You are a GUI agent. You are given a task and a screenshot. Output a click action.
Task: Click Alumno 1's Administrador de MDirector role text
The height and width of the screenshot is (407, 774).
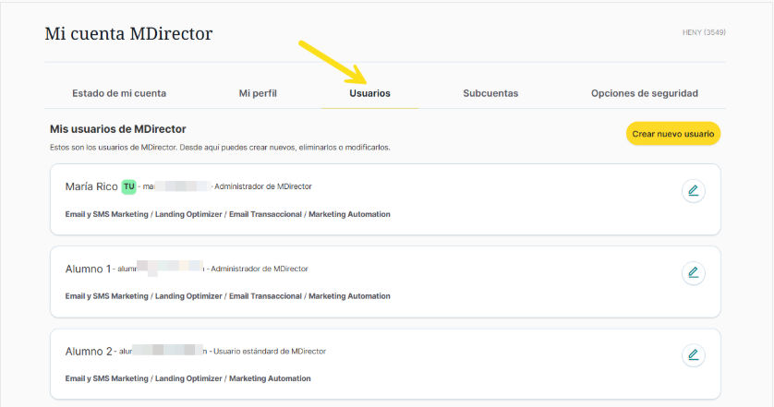click(260, 269)
